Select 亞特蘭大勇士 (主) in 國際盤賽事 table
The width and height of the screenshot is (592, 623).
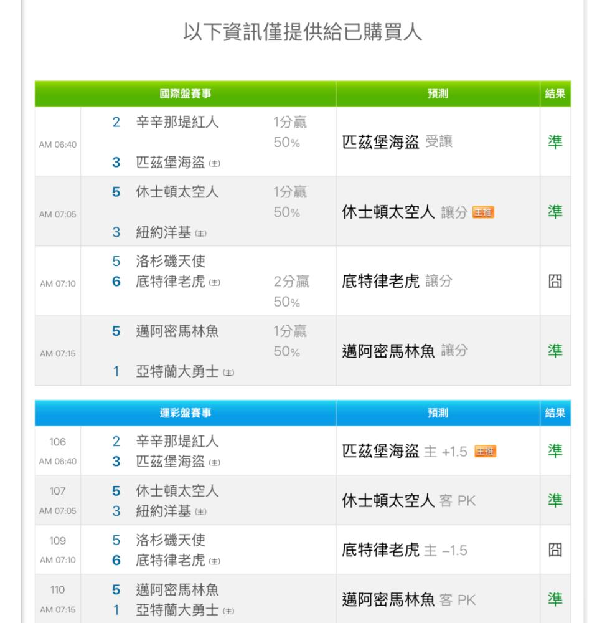pos(185,371)
